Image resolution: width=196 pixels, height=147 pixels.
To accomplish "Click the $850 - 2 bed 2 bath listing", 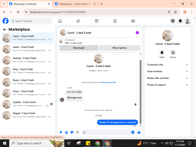I will (x=74, y=43).
